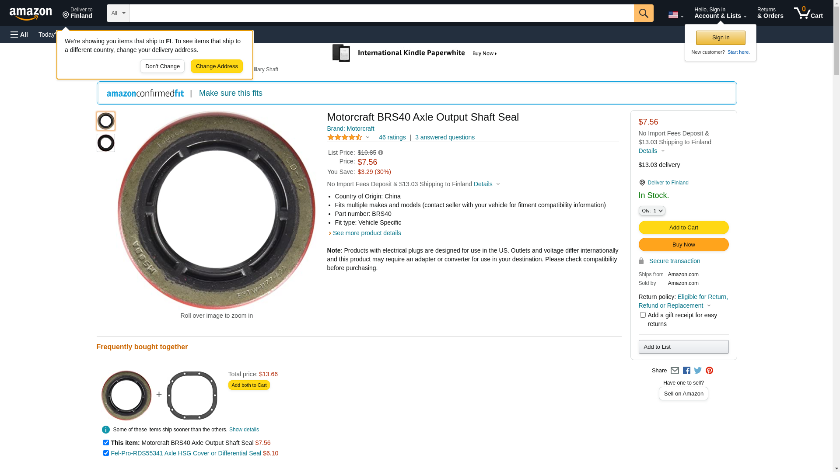Share product on Twitter
The height and width of the screenshot is (472, 840).
click(698, 371)
